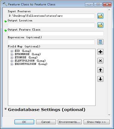
Task: Select the $TONODE (Long) field label
Action: pos(26,57)
